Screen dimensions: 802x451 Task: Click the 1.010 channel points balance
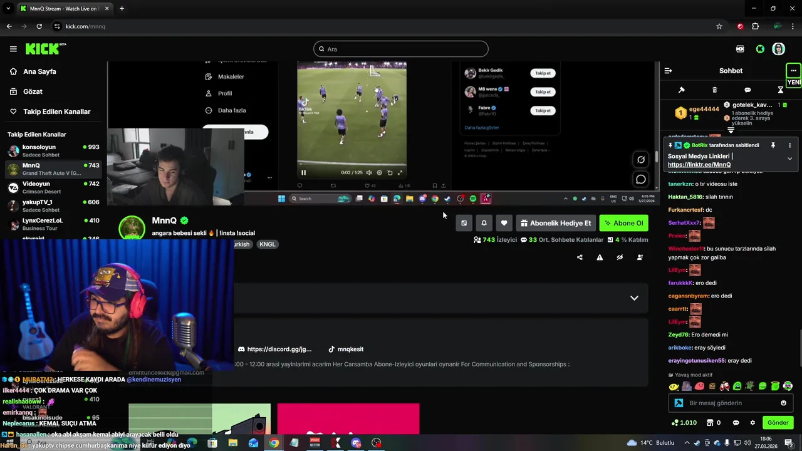coord(684,423)
